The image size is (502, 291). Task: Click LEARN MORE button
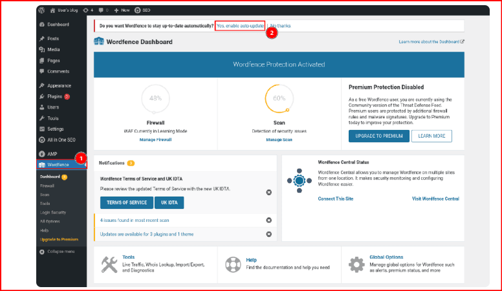(431, 136)
